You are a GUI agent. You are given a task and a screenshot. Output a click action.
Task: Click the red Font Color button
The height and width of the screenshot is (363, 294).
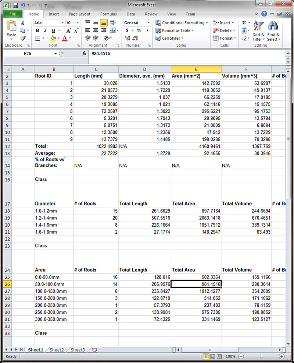65,38
